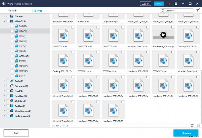Collapse the Video(720) tree node
The width and height of the screenshot is (202, 138).
5,21
